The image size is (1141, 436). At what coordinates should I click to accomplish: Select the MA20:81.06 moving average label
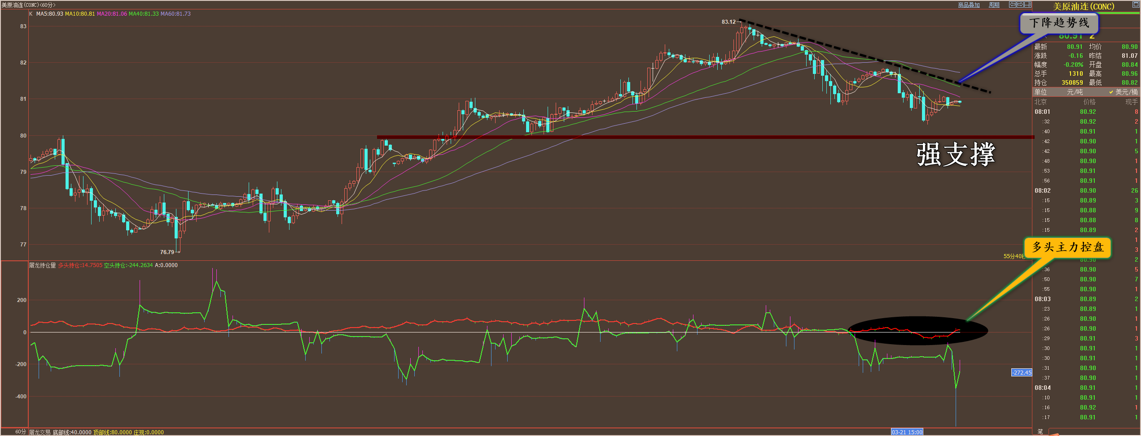pyautogui.click(x=112, y=14)
